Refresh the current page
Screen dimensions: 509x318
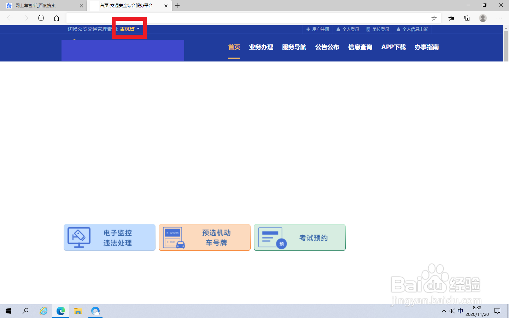pos(41,18)
